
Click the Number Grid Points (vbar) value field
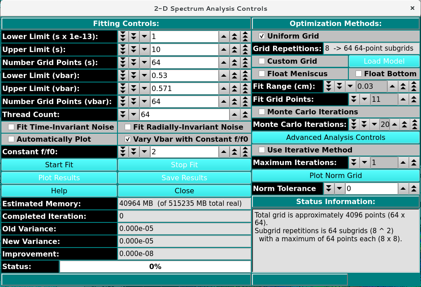click(x=184, y=102)
